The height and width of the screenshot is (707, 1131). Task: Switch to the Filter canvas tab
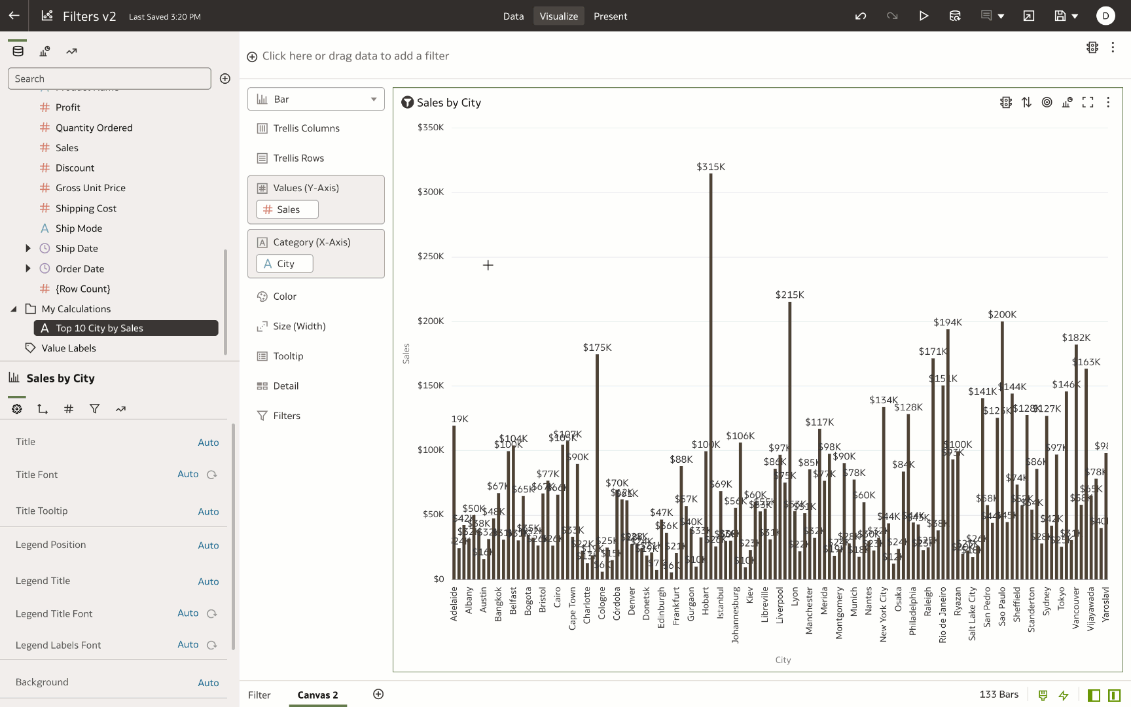point(259,695)
